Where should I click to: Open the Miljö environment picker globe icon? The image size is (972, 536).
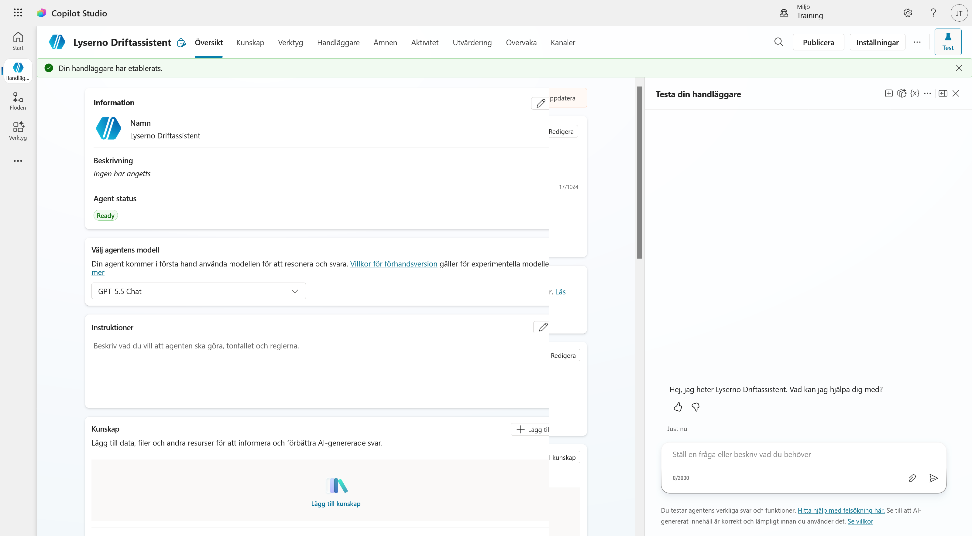(x=784, y=13)
